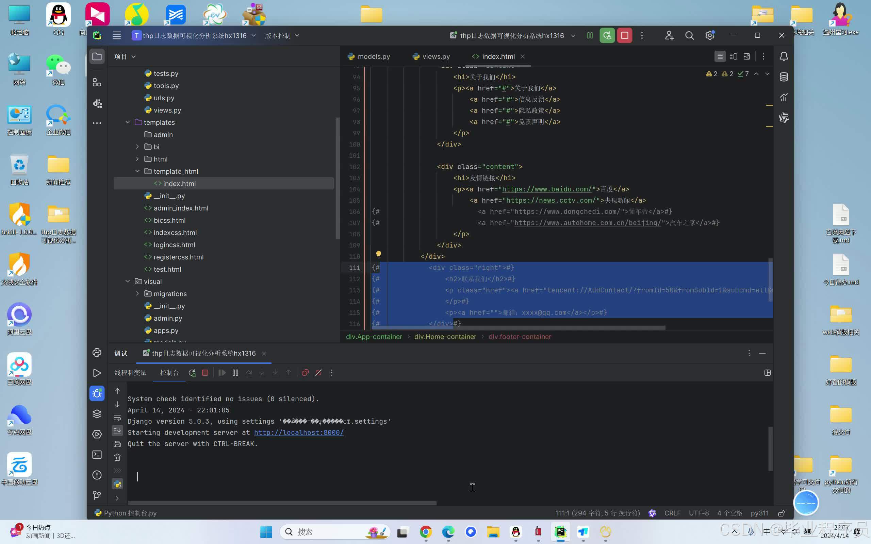Open Search Everywhere magnifier icon

click(x=689, y=36)
